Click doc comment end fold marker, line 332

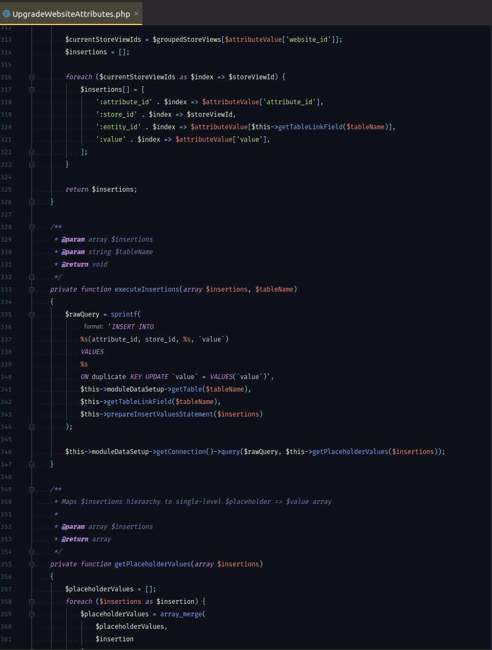31,277
